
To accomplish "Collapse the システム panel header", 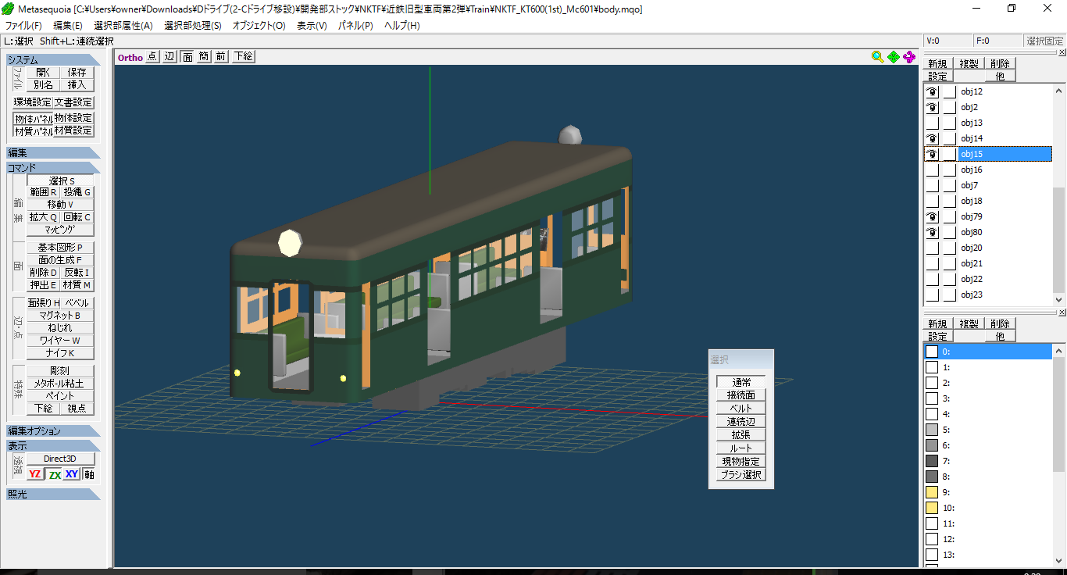I will click(x=53, y=60).
